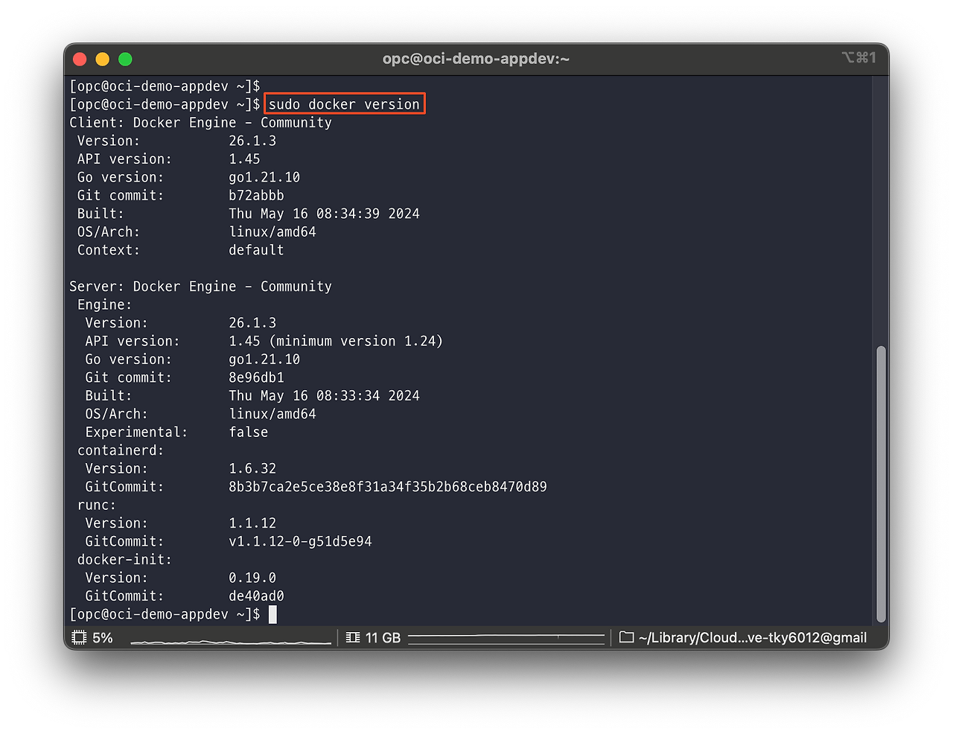This screenshot has width=953, height=734.
Task: Click the terminal cursor at last prompt
Action: click(x=272, y=614)
